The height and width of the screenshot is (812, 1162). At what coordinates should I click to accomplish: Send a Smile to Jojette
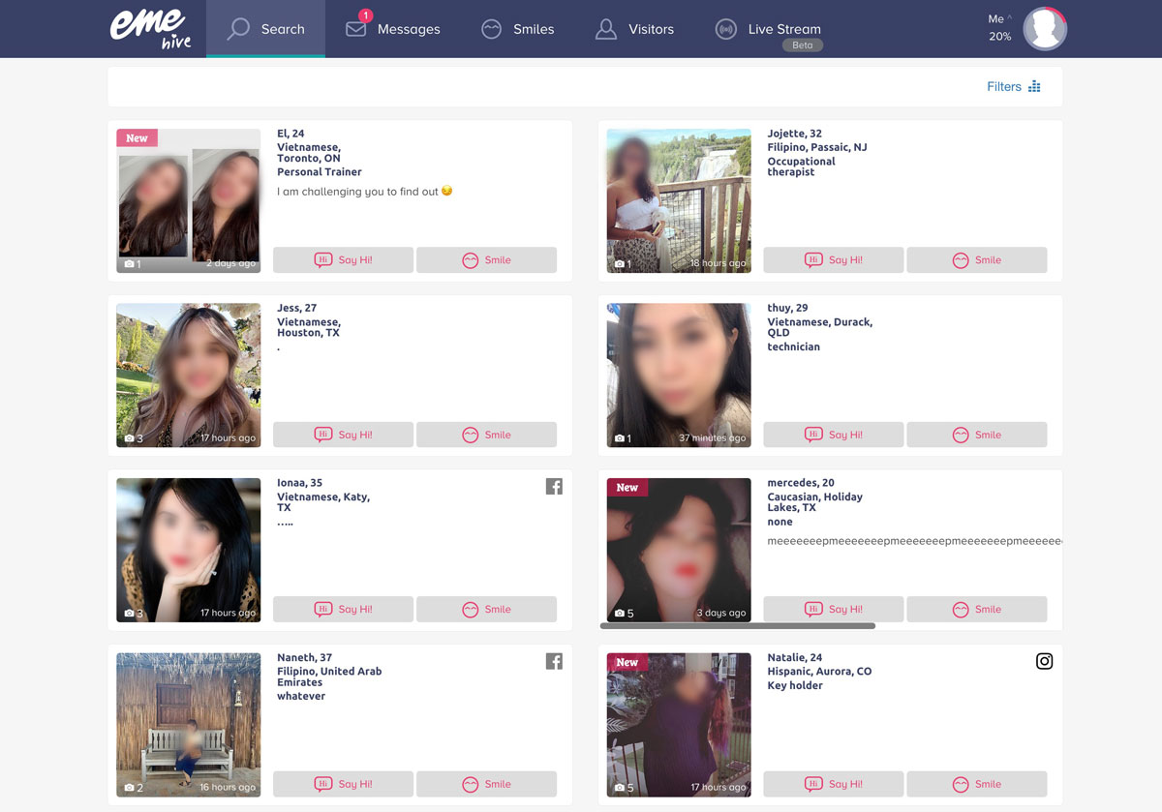pos(976,260)
